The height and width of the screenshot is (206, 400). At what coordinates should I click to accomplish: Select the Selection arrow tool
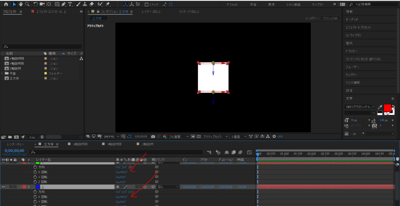coord(14,4)
